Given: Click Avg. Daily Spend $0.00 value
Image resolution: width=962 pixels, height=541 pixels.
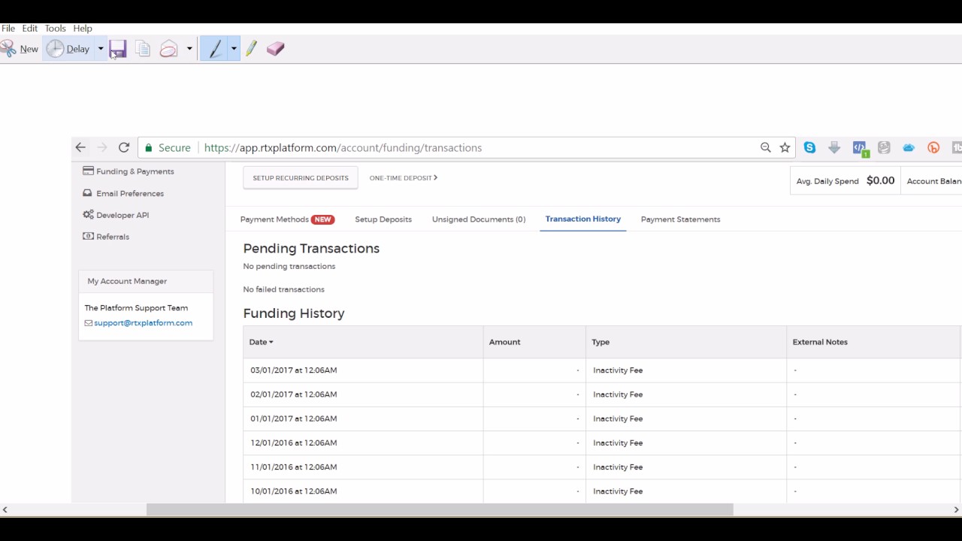Looking at the screenshot, I should click(x=880, y=180).
